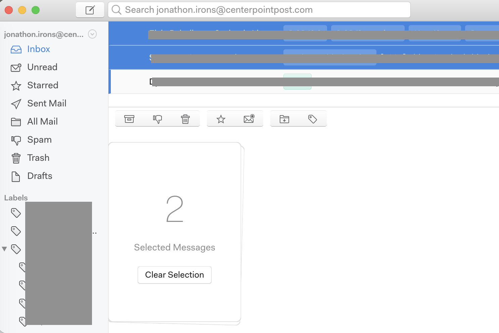Apply a label using tag icon
Image resolution: width=499 pixels, height=333 pixels.
(313, 119)
